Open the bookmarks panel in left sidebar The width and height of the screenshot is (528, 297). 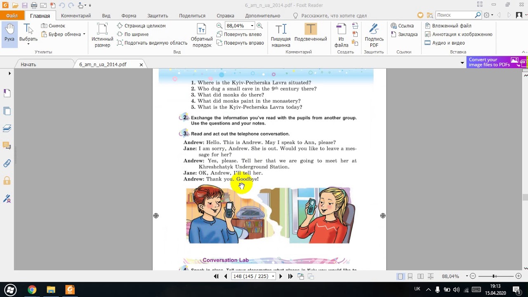tap(7, 93)
